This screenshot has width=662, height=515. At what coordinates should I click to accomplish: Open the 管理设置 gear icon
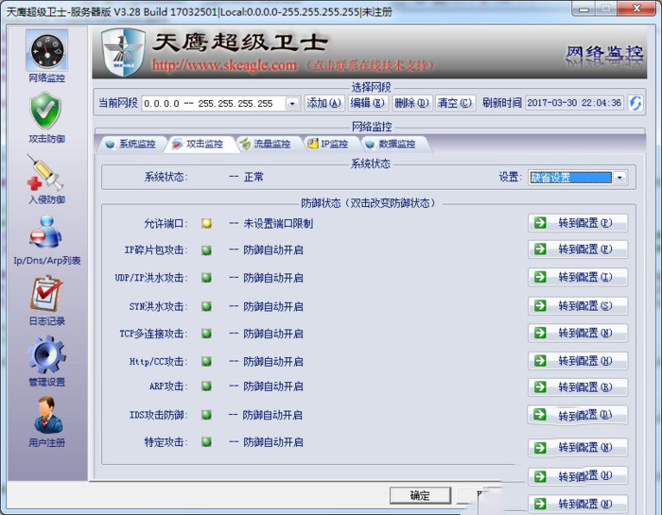click(46, 354)
